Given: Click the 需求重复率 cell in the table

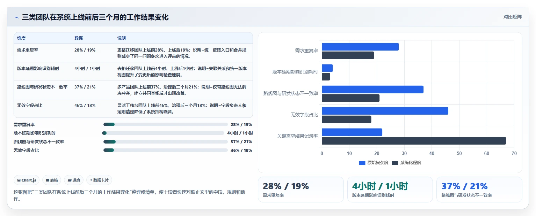Looking at the screenshot, I should click(28, 50).
